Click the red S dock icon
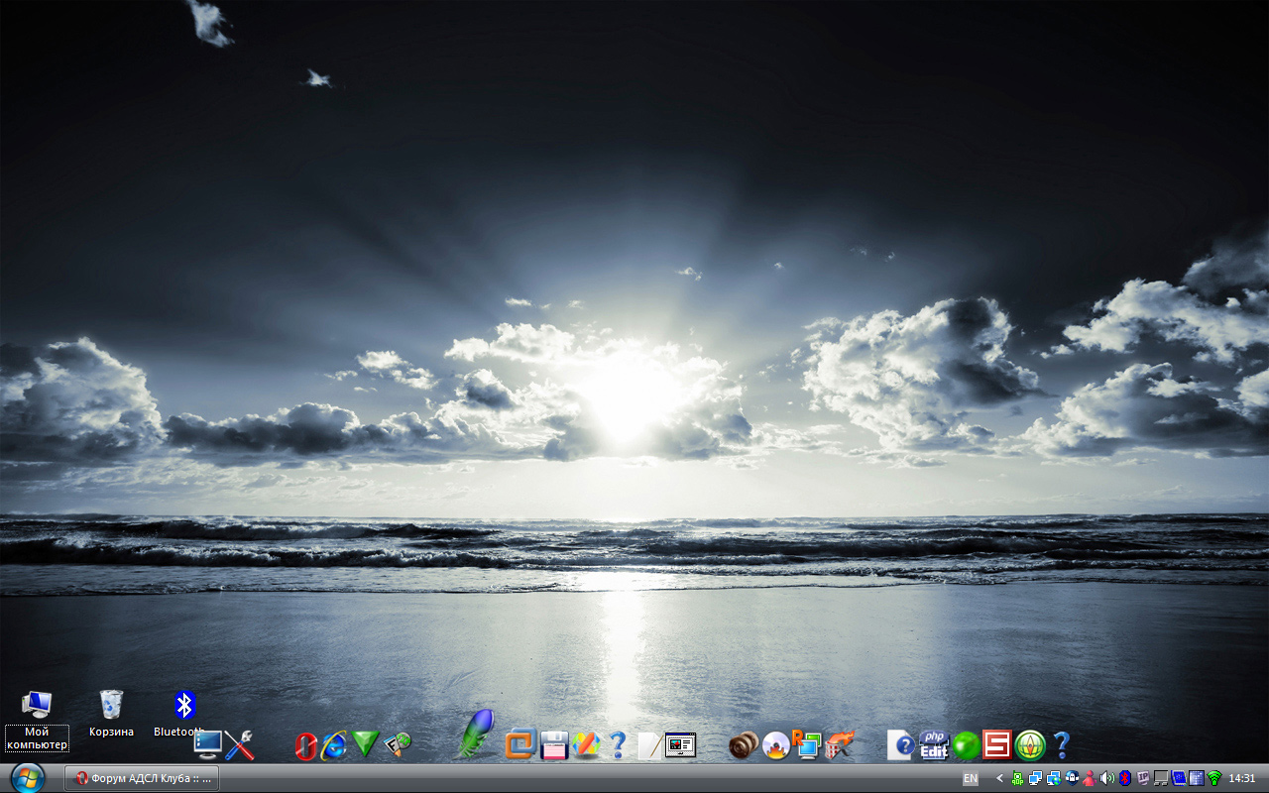Image resolution: width=1269 pixels, height=793 pixels. tap(996, 744)
